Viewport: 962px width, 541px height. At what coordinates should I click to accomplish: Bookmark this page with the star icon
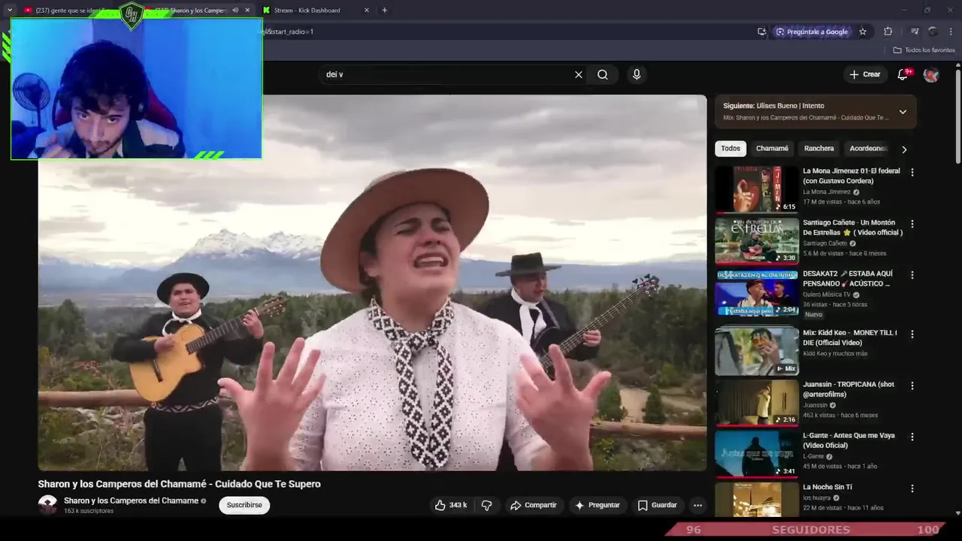tap(863, 32)
